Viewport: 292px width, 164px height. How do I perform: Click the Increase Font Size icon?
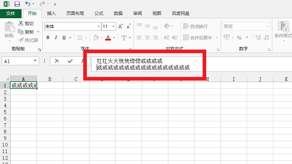121,27
